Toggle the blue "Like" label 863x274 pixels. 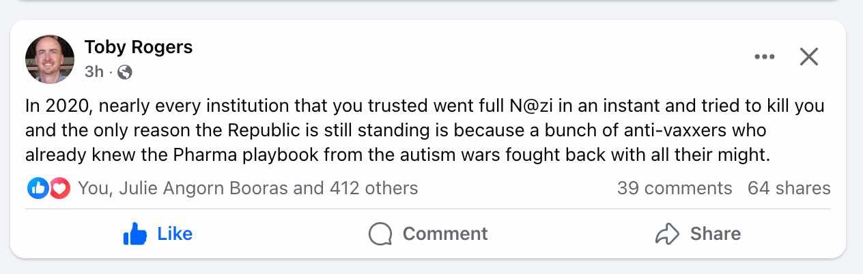point(175,234)
